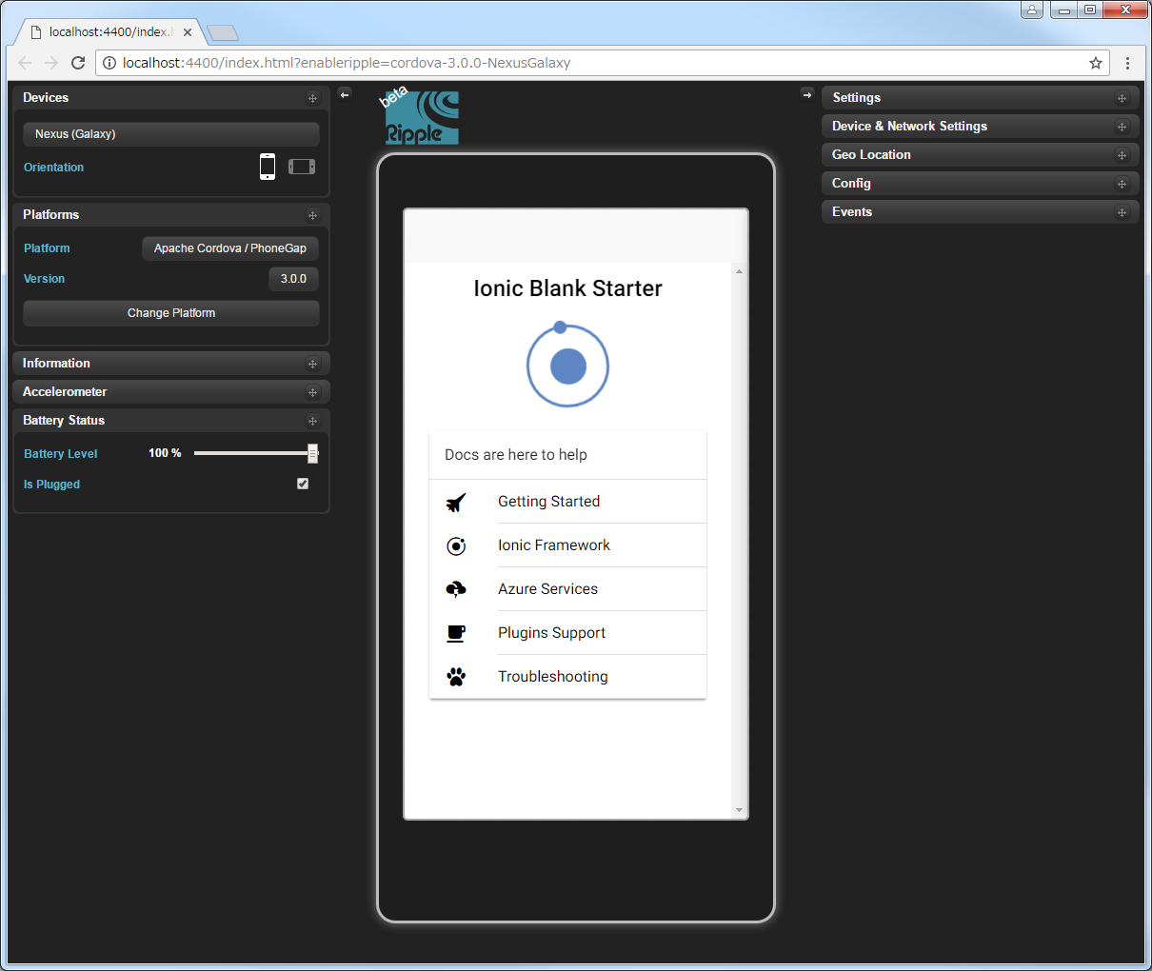
Task: Open Azure Services docs item
Action: pyautogui.click(x=567, y=589)
